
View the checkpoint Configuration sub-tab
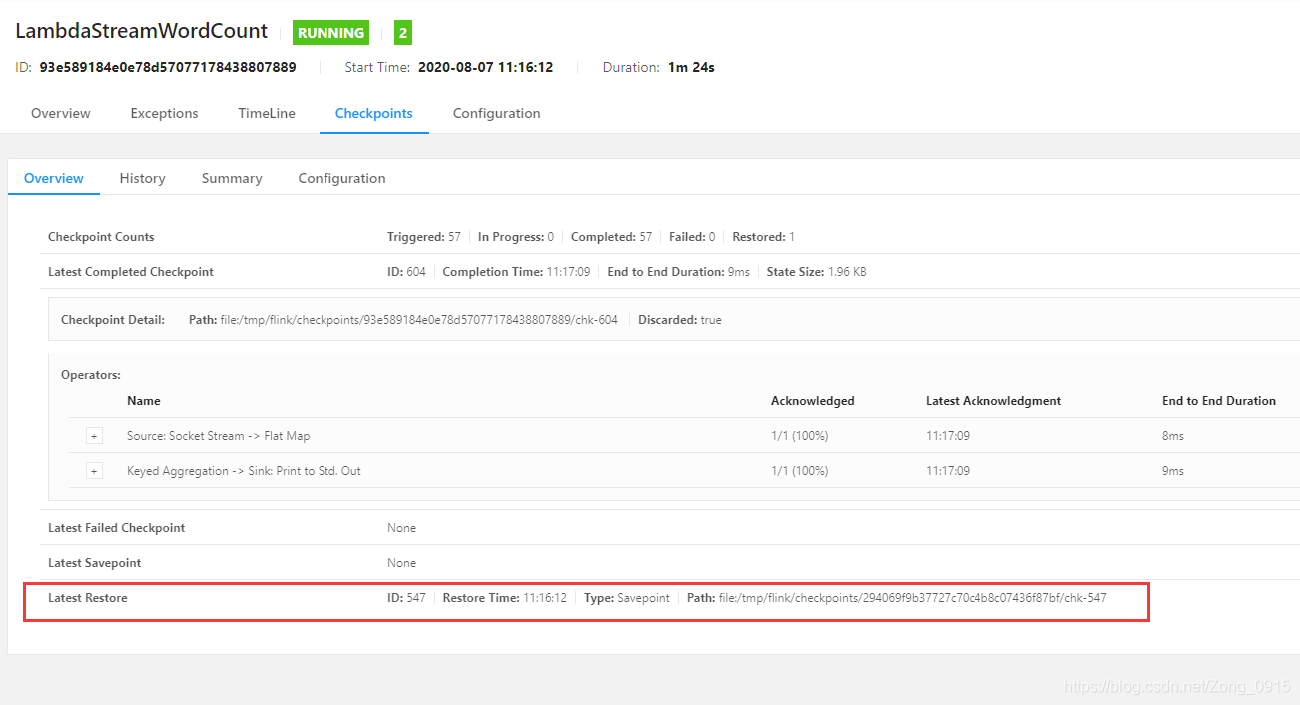tap(341, 177)
